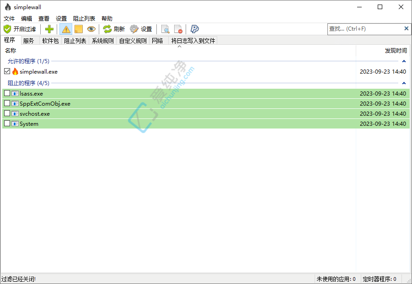Switch to the 软件包 tab
This screenshot has width=412, height=284.
point(50,41)
